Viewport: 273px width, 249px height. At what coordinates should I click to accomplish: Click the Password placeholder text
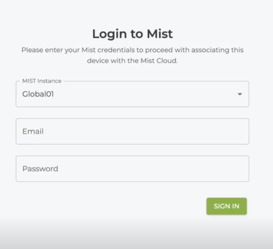pyautogui.click(x=40, y=169)
